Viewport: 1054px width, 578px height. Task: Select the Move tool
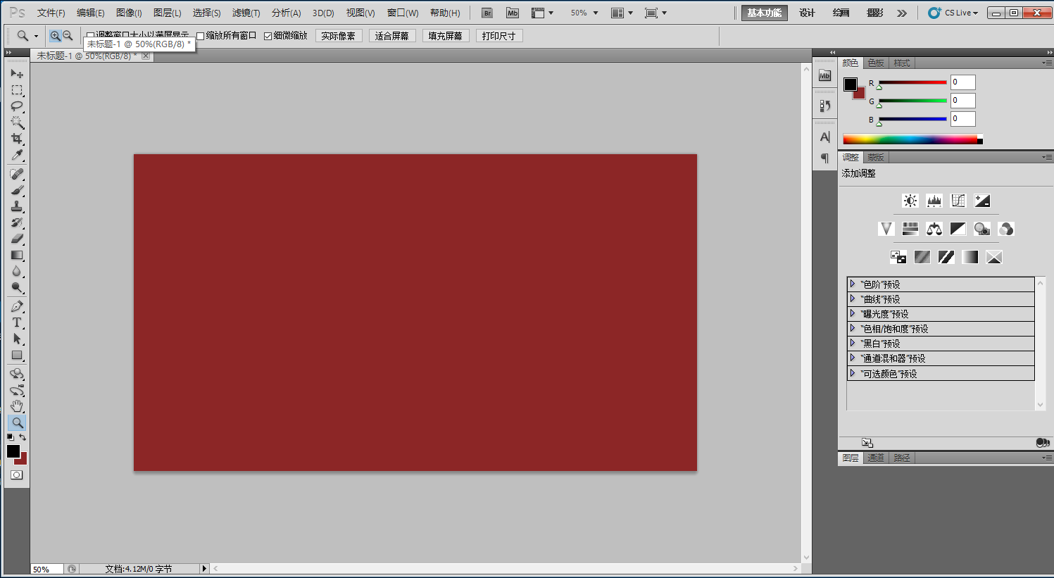coord(17,73)
